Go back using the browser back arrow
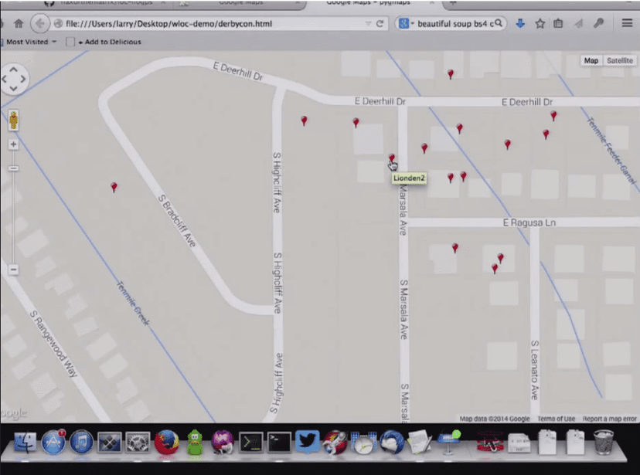The image size is (640, 475). tap(39, 24)
